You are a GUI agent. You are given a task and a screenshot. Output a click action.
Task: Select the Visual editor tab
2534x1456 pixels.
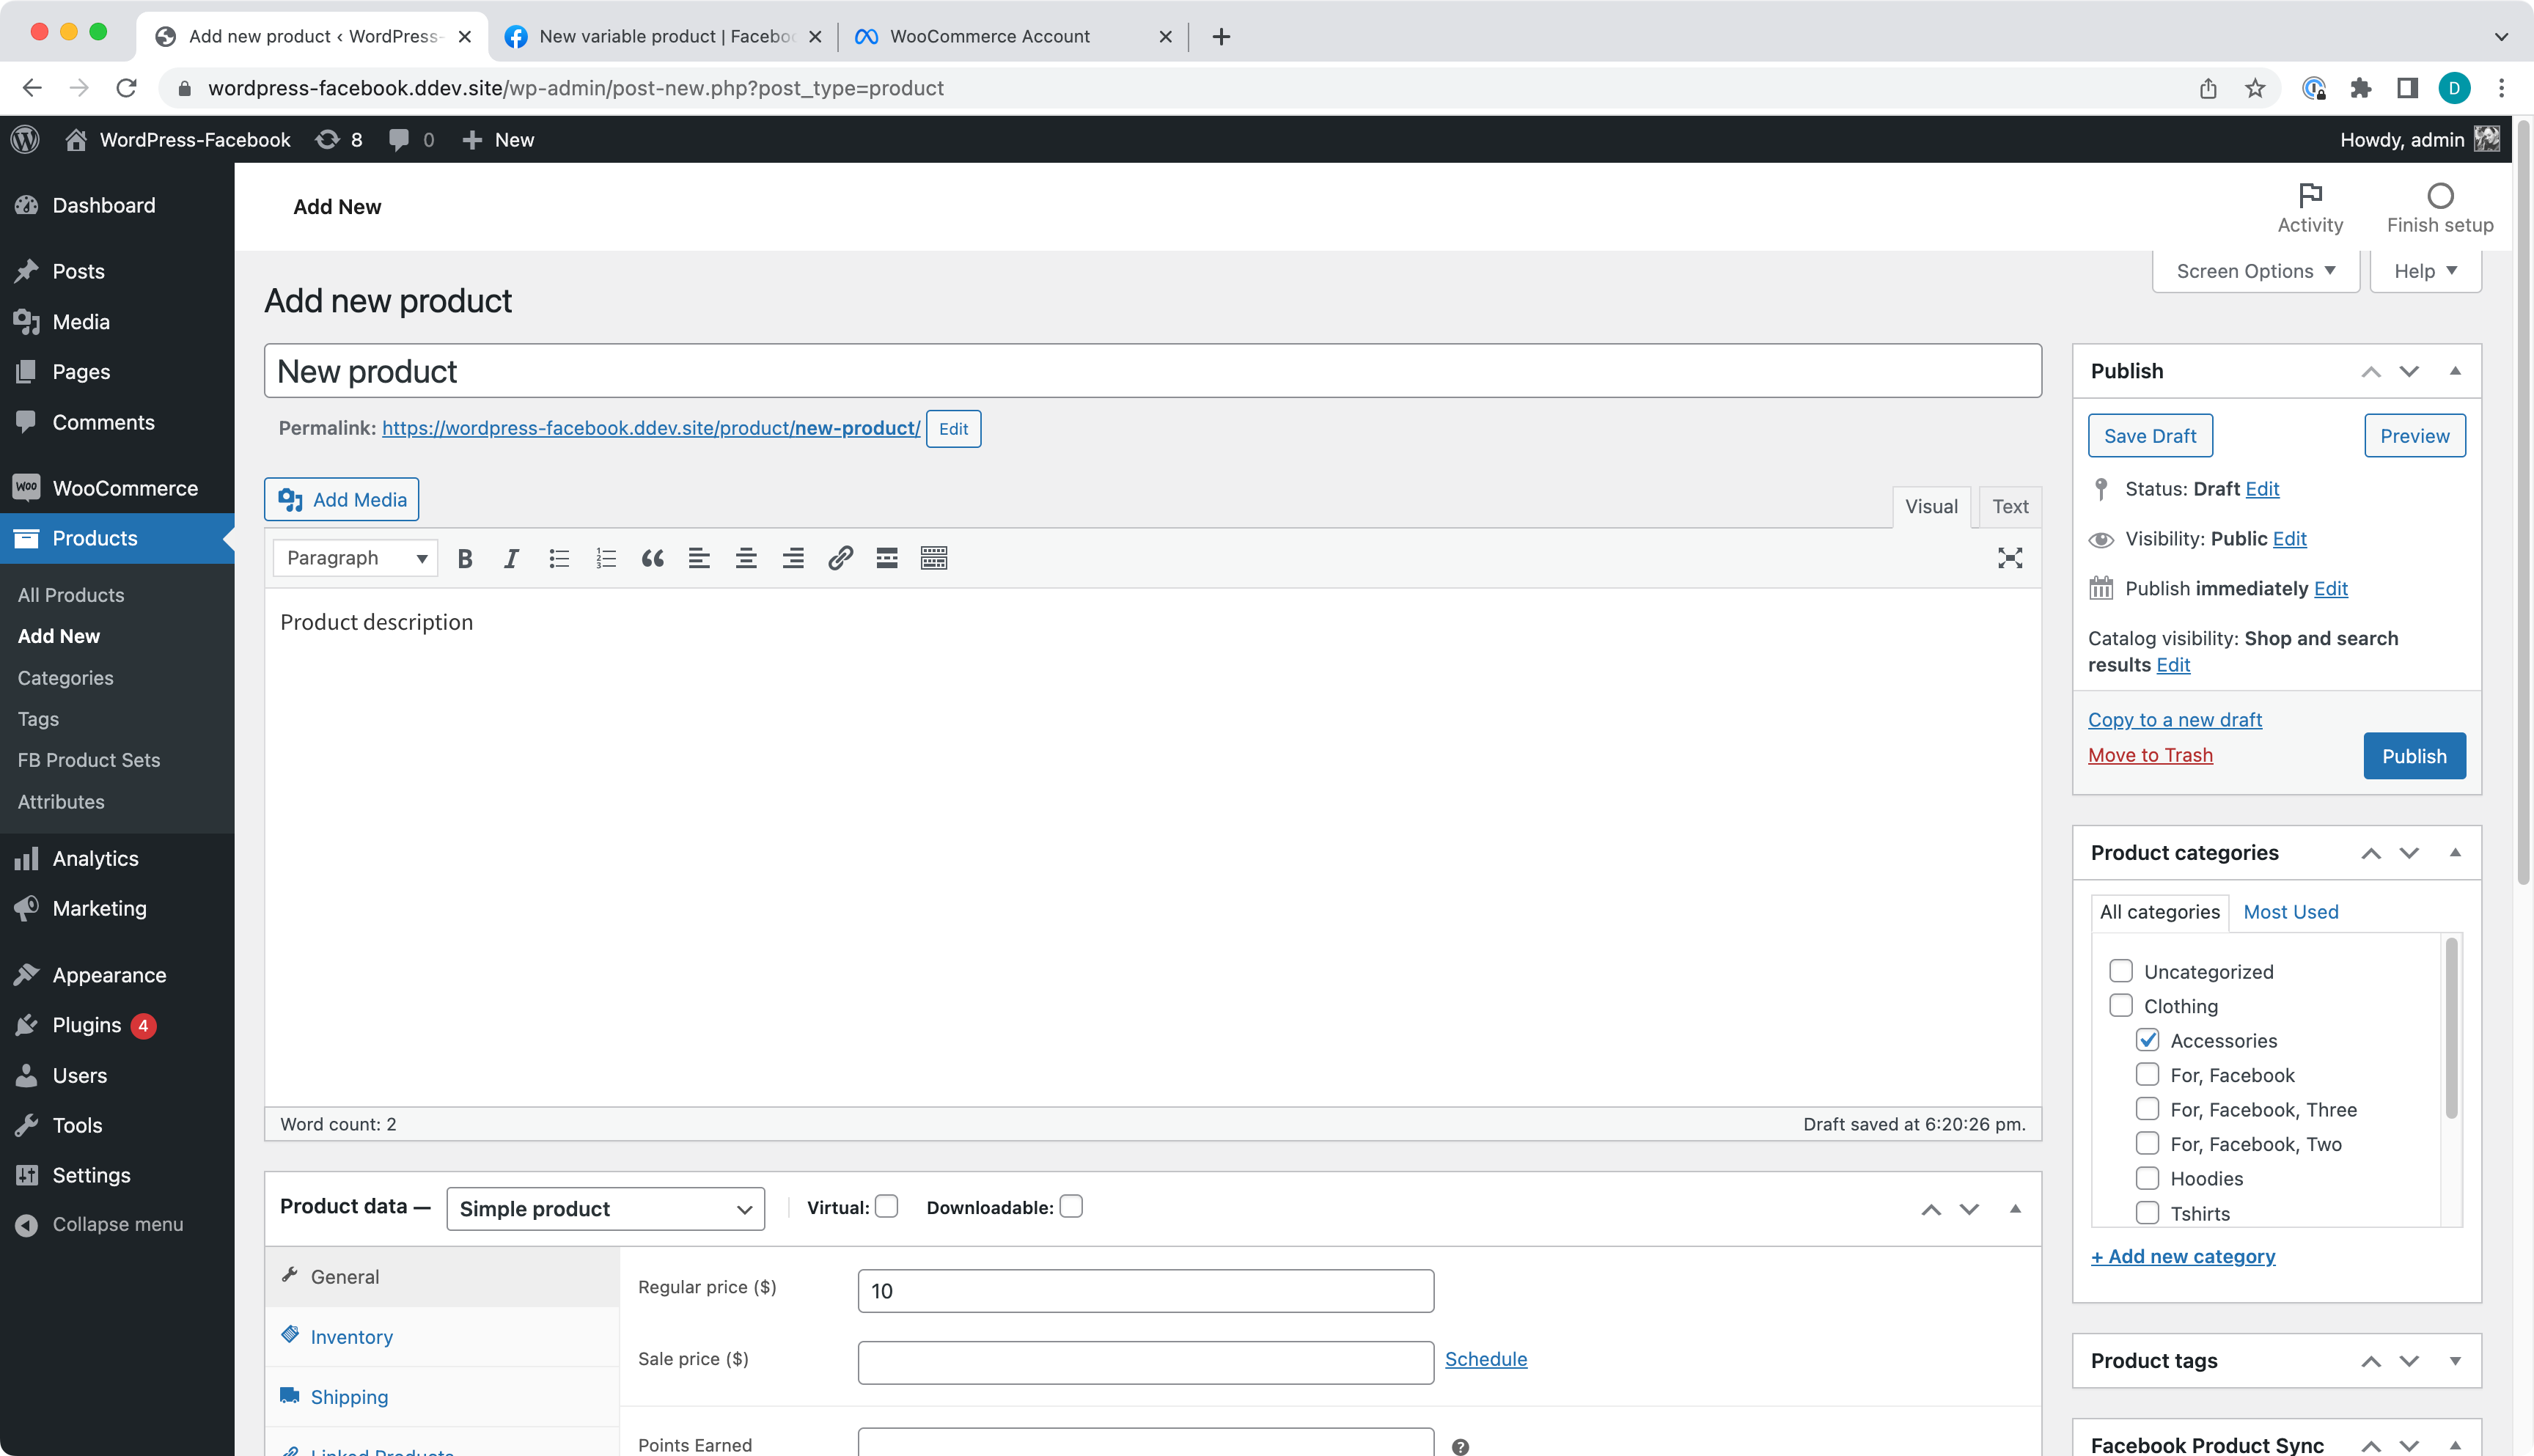click(1928, 506)
